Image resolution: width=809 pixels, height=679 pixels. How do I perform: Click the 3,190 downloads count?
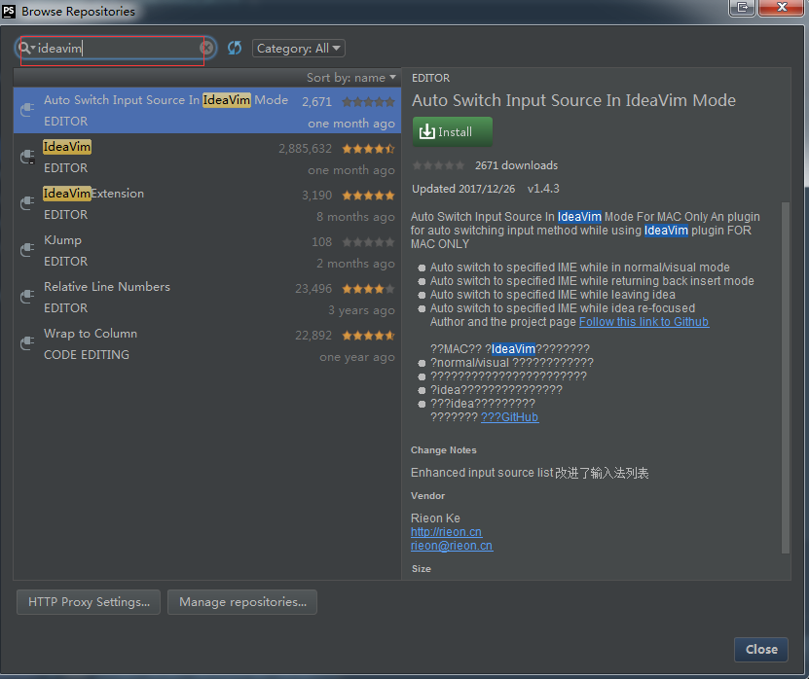(x=316, y=196)
